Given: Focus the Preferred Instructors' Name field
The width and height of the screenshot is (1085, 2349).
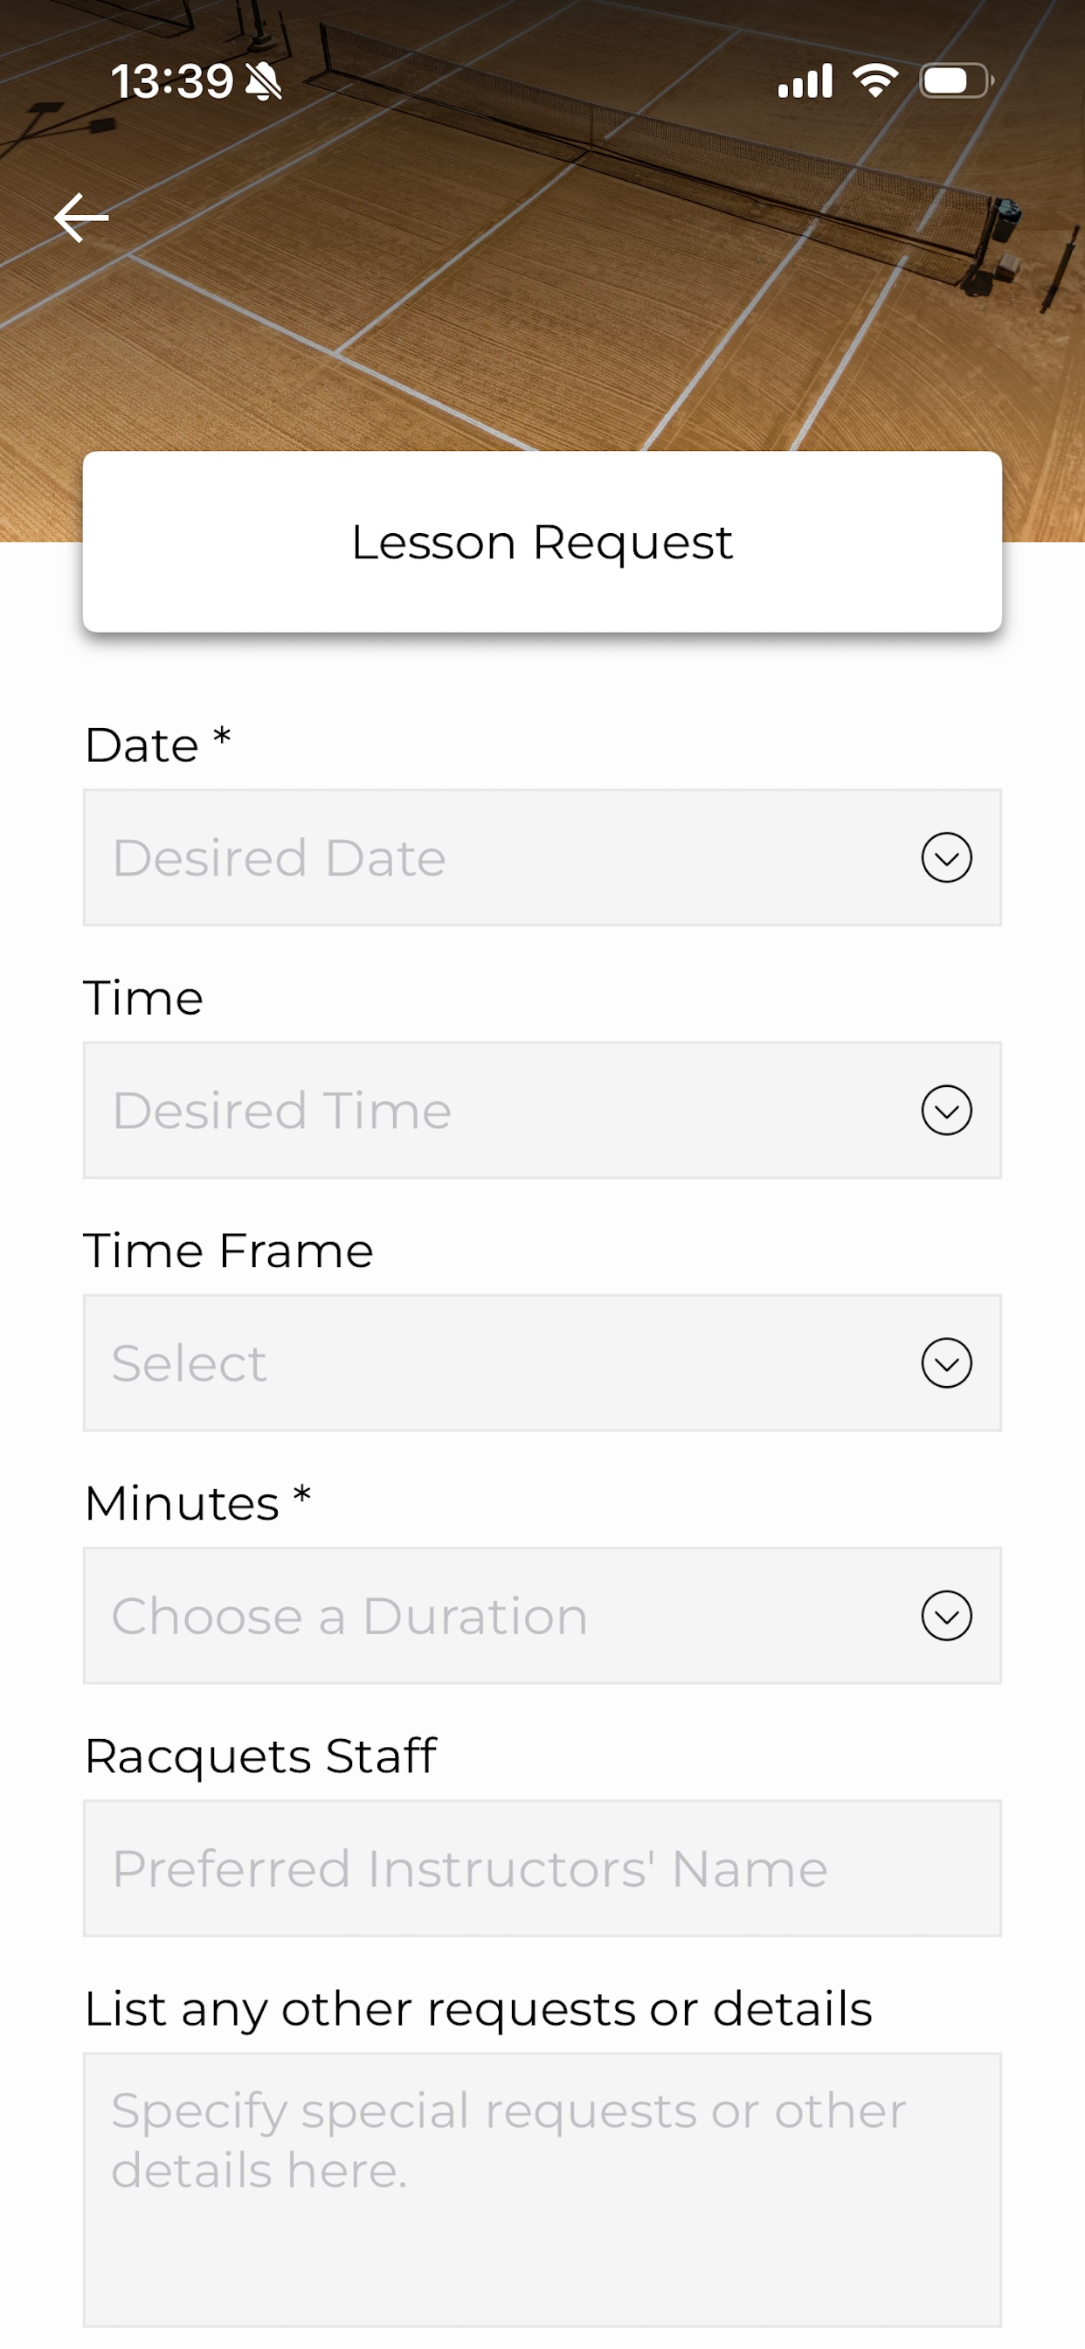Looking at the screenshot, I should [542, 1867].
